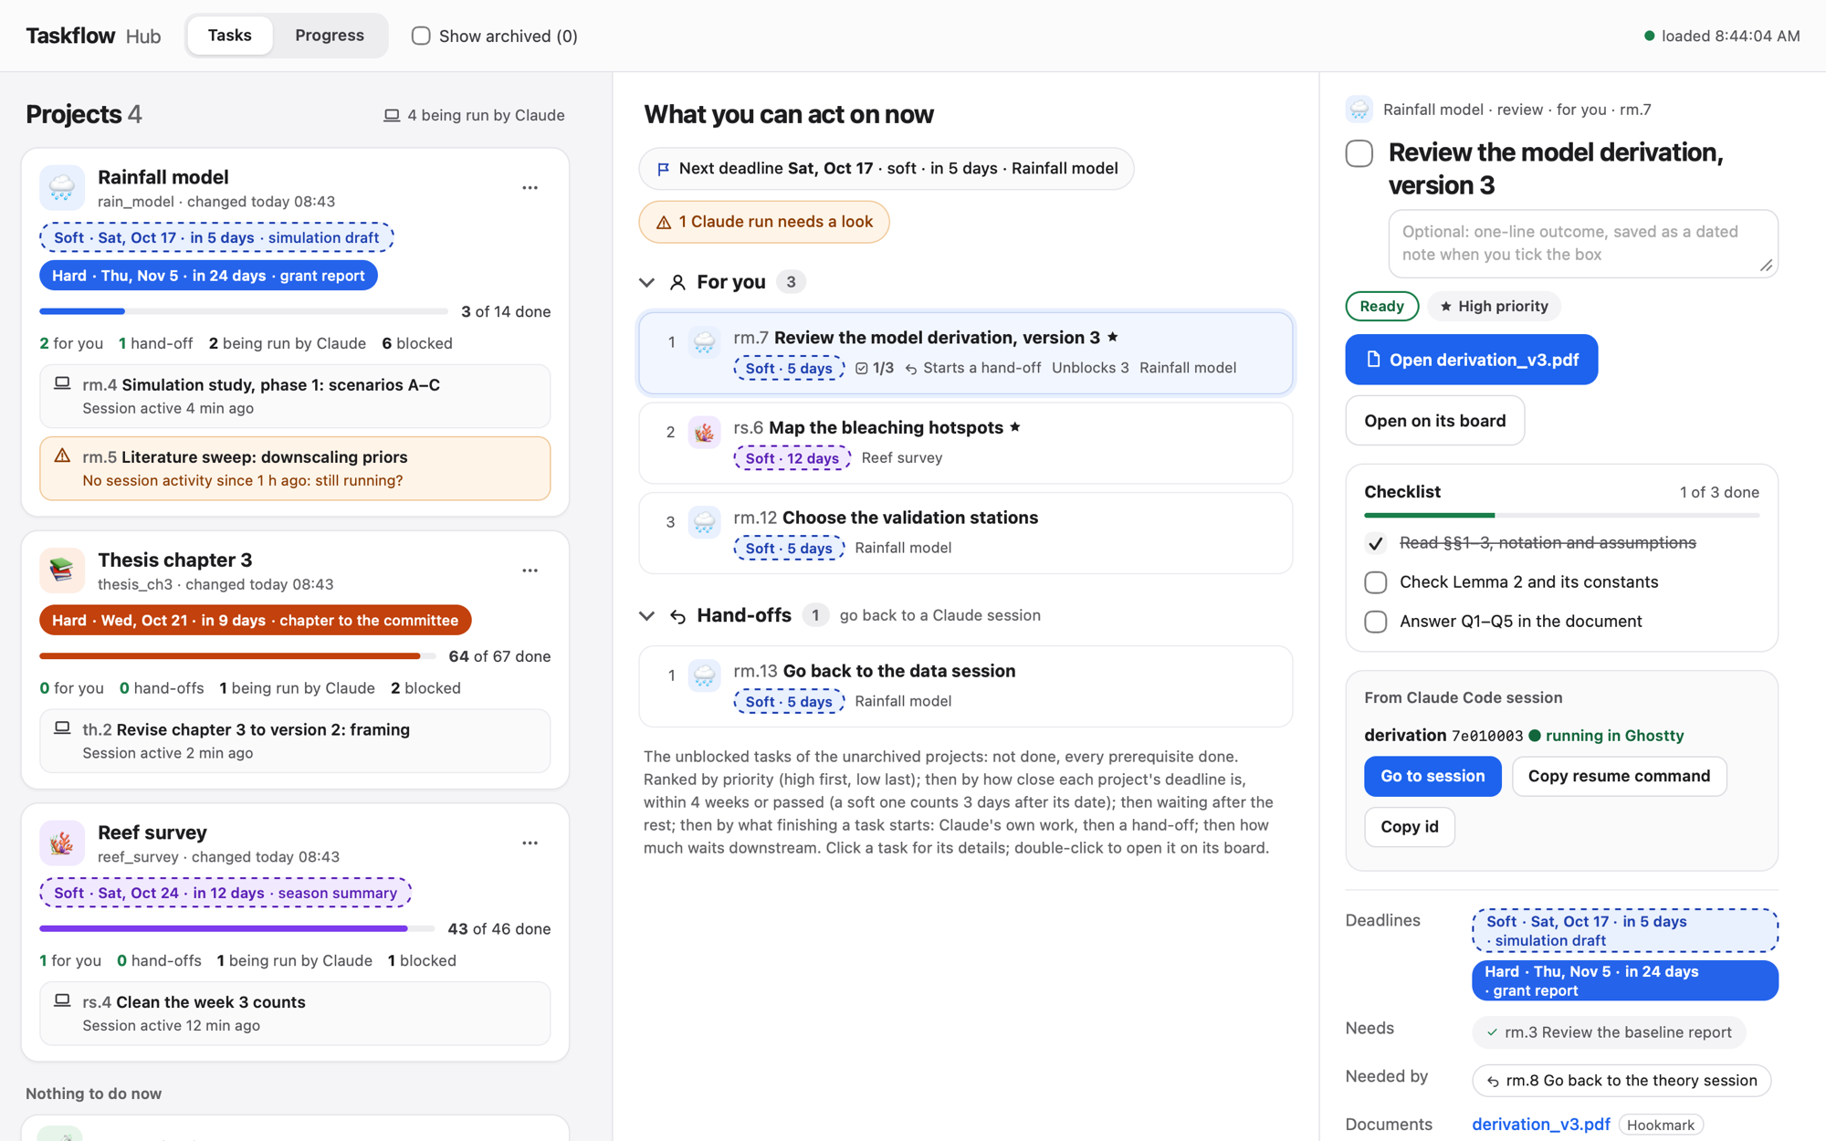The height and width of the screenshot is (1141, 1826).
Task: Click the star on rm.7 Review the model derivation
Action: tap(1112, 337)
